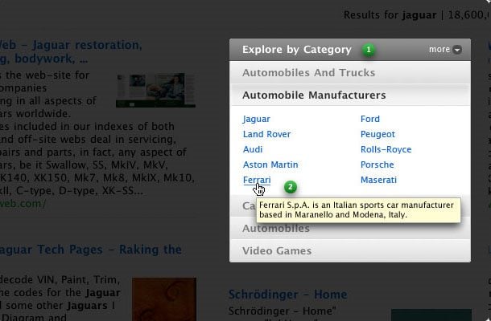The image size is (491, 321).
Task: Click the Porsche link
Action: tap(377, 165)
